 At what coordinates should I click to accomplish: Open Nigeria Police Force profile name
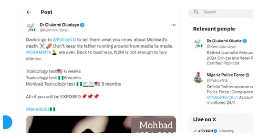coord(225,75)
